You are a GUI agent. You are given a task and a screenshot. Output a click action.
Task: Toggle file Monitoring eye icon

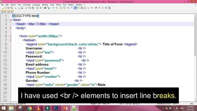(92, 8)
